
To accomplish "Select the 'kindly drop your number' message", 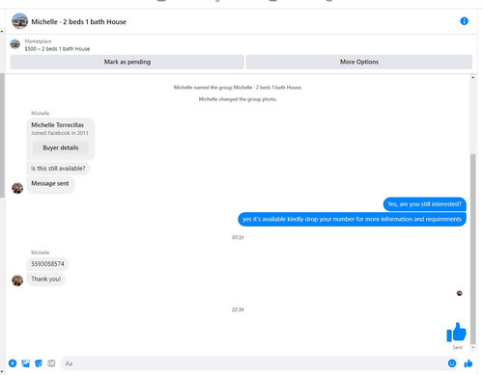I will point(352,219).
